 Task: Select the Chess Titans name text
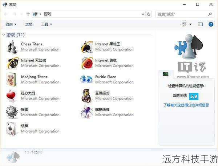(x=31, y=44)
